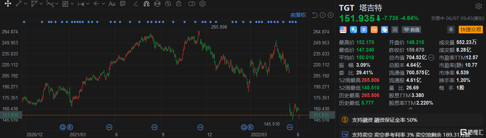The height and width of the screenshot is (138, 486).
Task: Click the Q event marker near 2021/03
Action: pyautogui.click(x=62, y=127)
